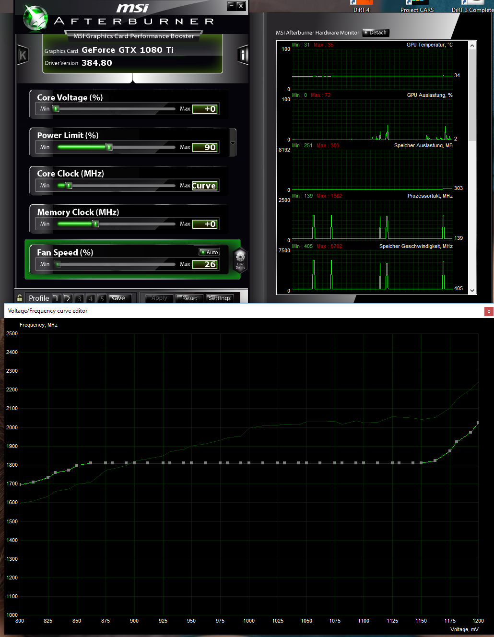Select the curve point at 1200 mV
Image resolution: width=494 pixels, height=637 pixels.
coord(478,423)
